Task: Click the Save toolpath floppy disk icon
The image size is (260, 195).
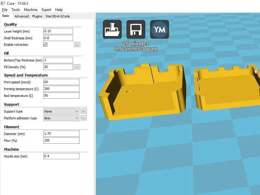Action: click(x=136, y=29)
